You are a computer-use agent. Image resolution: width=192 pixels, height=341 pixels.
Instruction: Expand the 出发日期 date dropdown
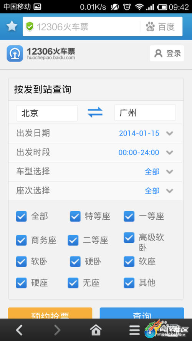pyautogui.click(x=95, y=133)
